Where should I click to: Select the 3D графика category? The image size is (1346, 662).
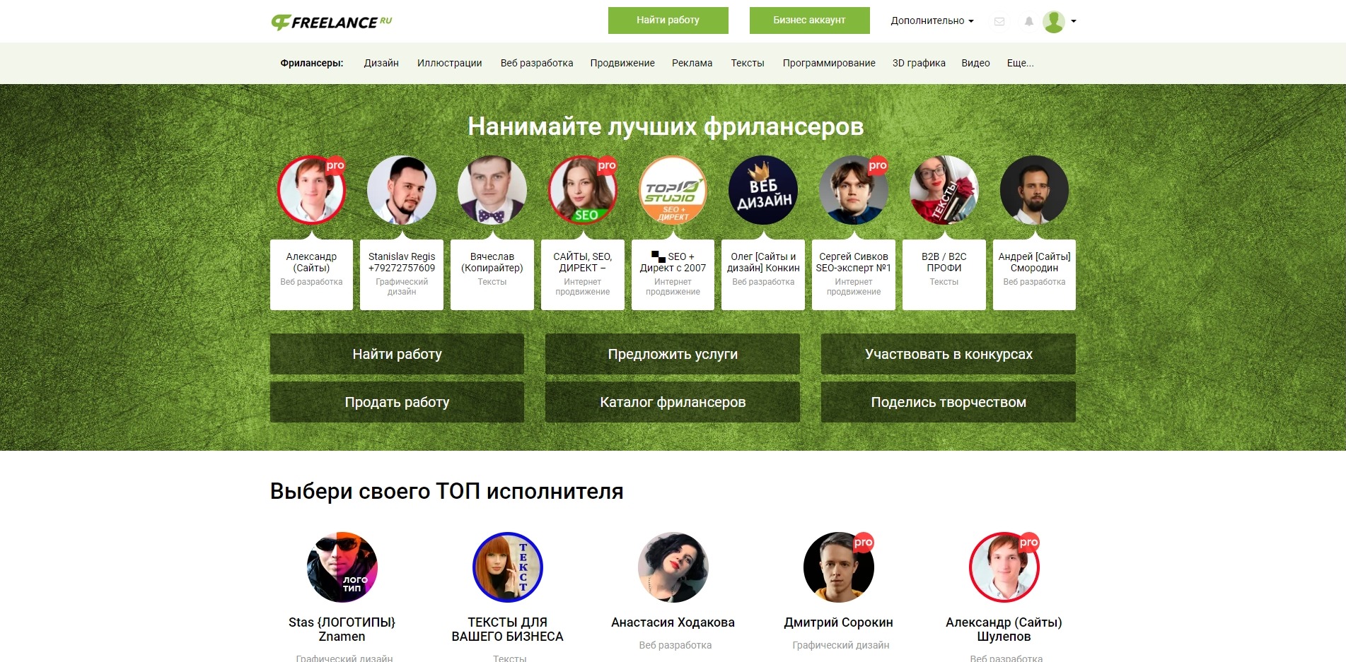coord(919,63)
